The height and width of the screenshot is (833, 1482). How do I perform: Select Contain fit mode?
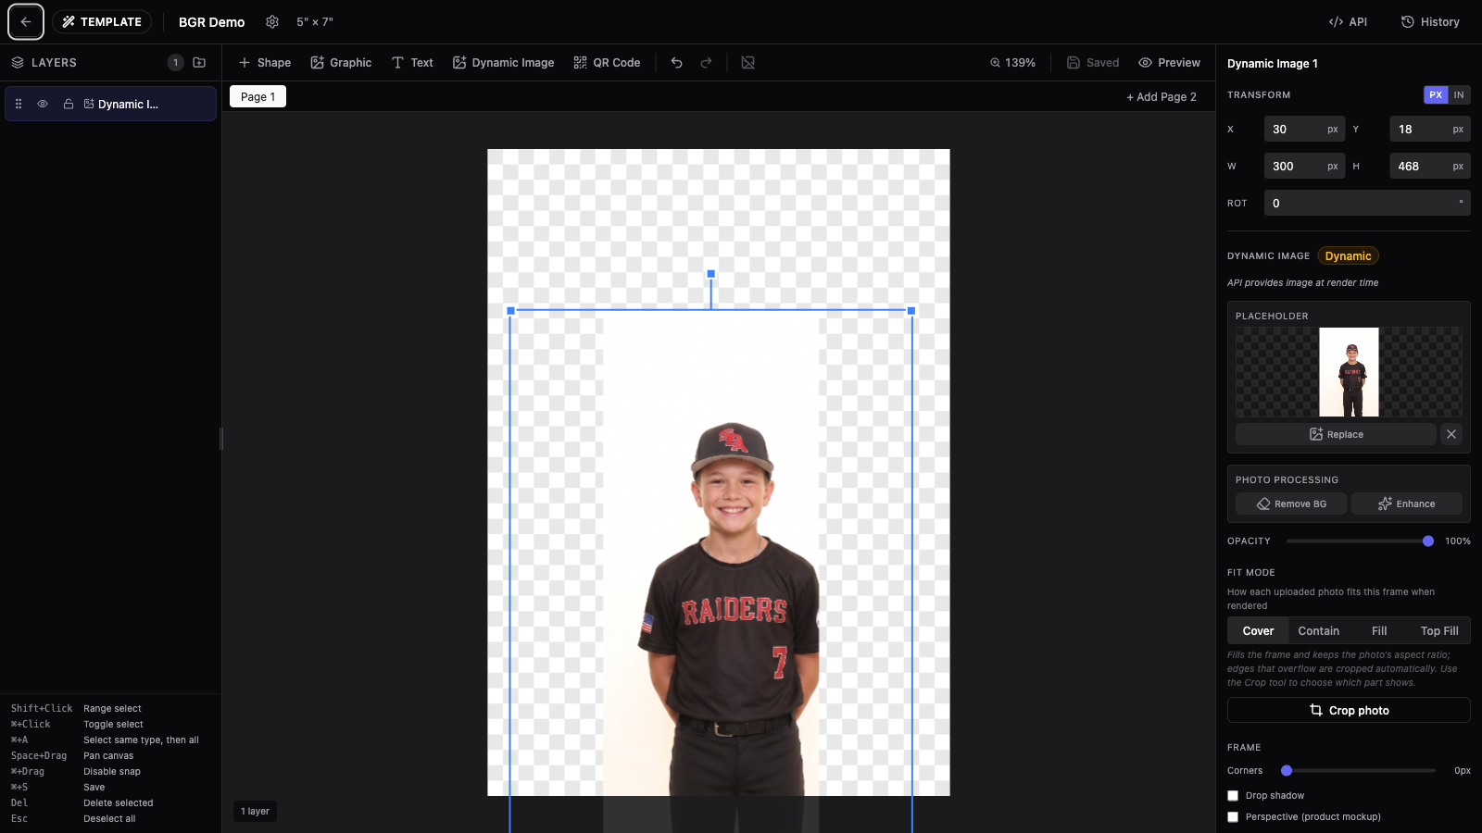click(x=1318, y=630)
